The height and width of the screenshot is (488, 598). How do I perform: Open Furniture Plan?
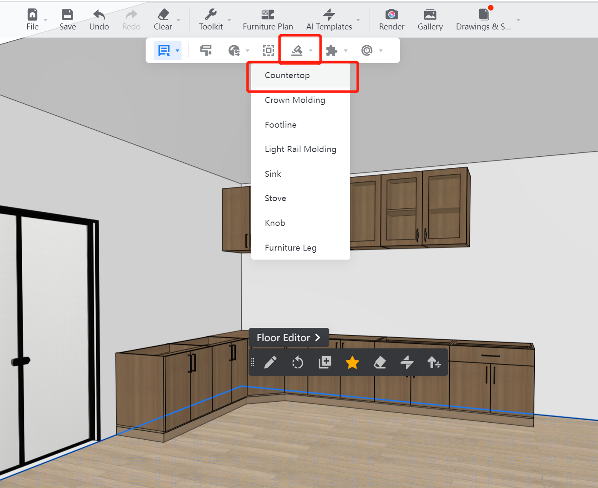point(268,20)
